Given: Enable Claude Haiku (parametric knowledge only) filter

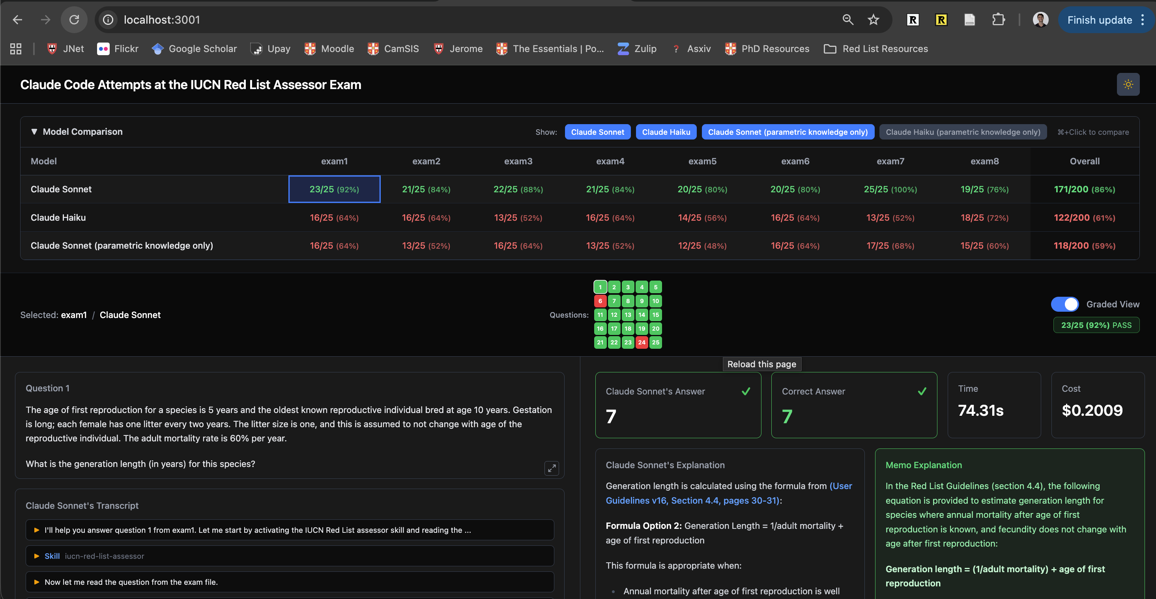Looking at the screenshot, I should point(963,132).
